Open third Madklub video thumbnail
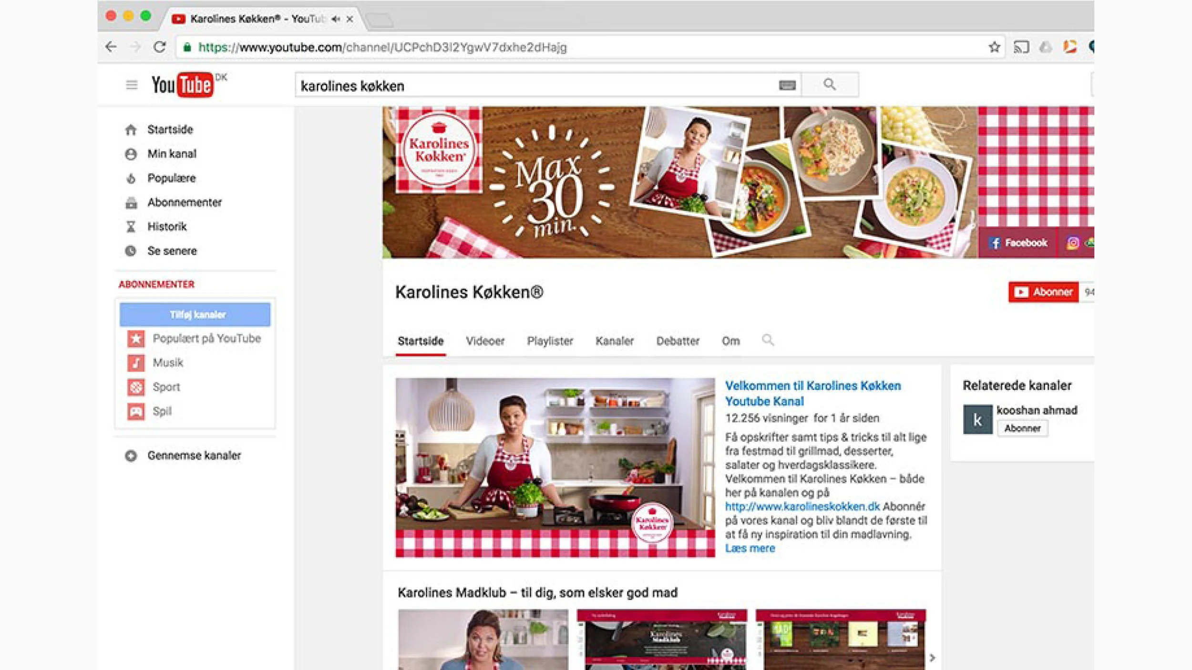 point(841,640)
